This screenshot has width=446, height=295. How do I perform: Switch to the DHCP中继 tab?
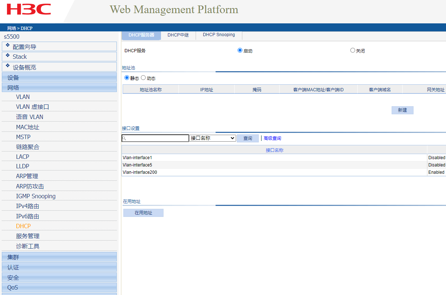point(178,35)
